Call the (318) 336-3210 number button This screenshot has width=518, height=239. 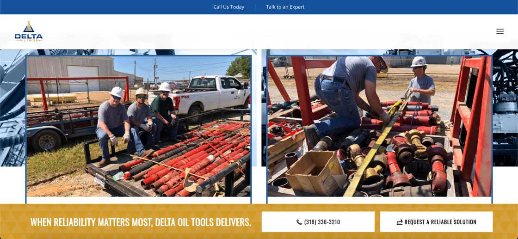tap(318, 222)
